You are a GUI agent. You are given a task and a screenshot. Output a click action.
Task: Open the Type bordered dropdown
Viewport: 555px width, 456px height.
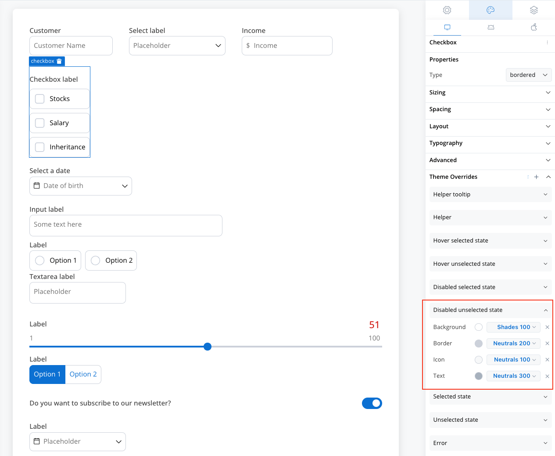click(x=529, y=75)
